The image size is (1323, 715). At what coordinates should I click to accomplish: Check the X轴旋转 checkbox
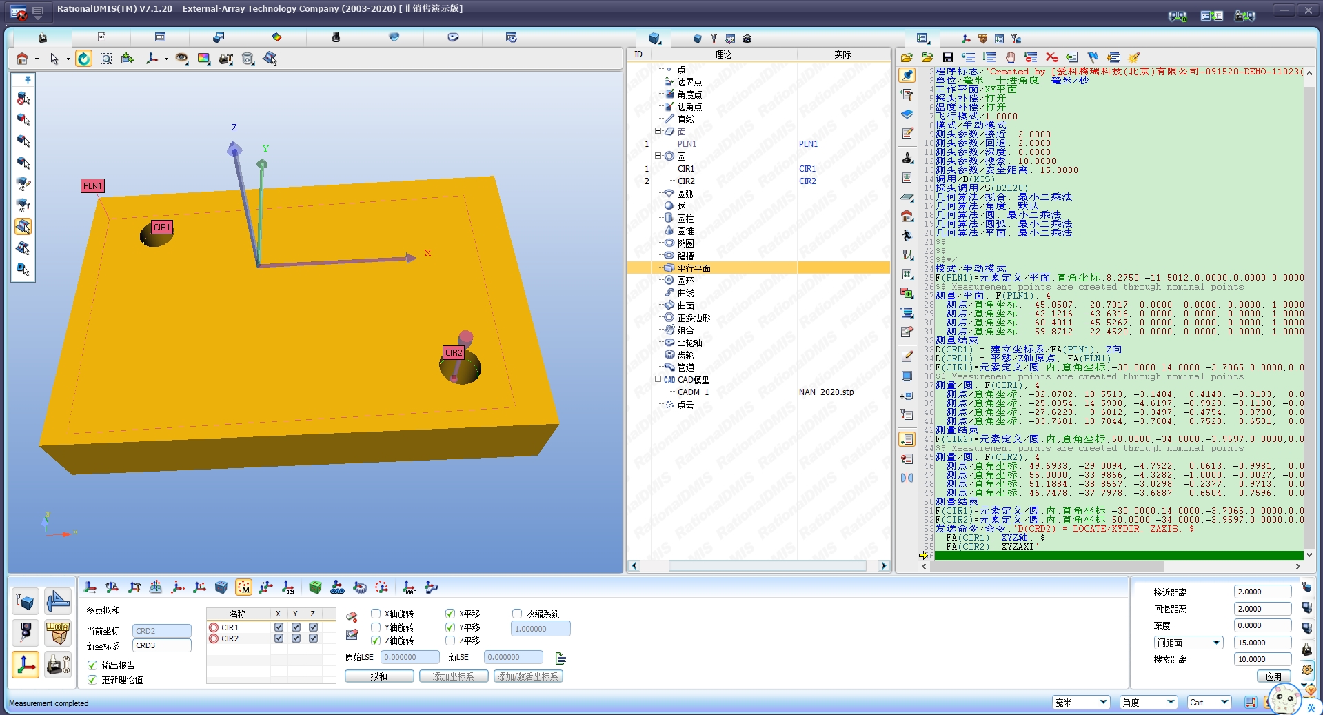376,614
